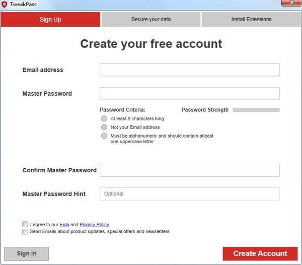The width and height of the screenshot is (302, 265).
Task: Click the Email address input field
Action: click(x=189, y=70)
